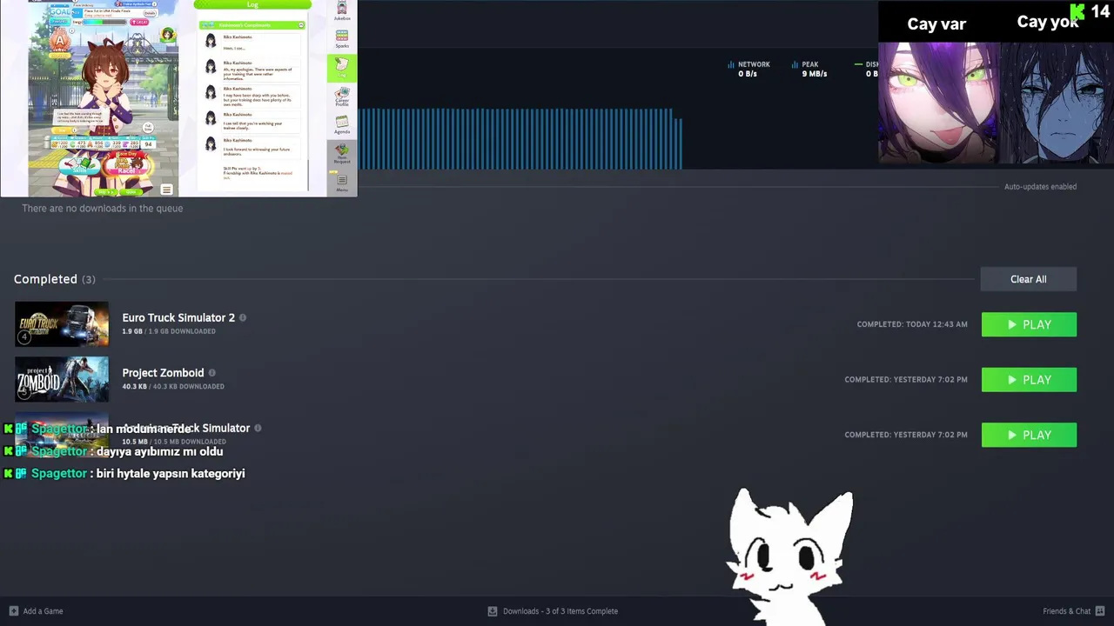Viewport: 1114px width, 626px height.
Task: Click Friends & Chat icon at bottom right
Action: tap(1100, 611)
